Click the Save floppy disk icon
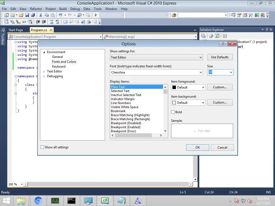 click(27, 15)
